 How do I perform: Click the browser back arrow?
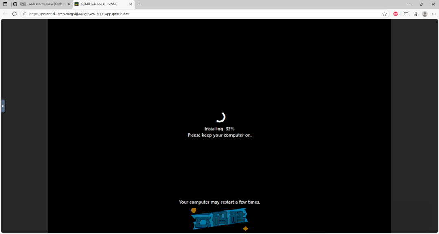coord(5,14)
